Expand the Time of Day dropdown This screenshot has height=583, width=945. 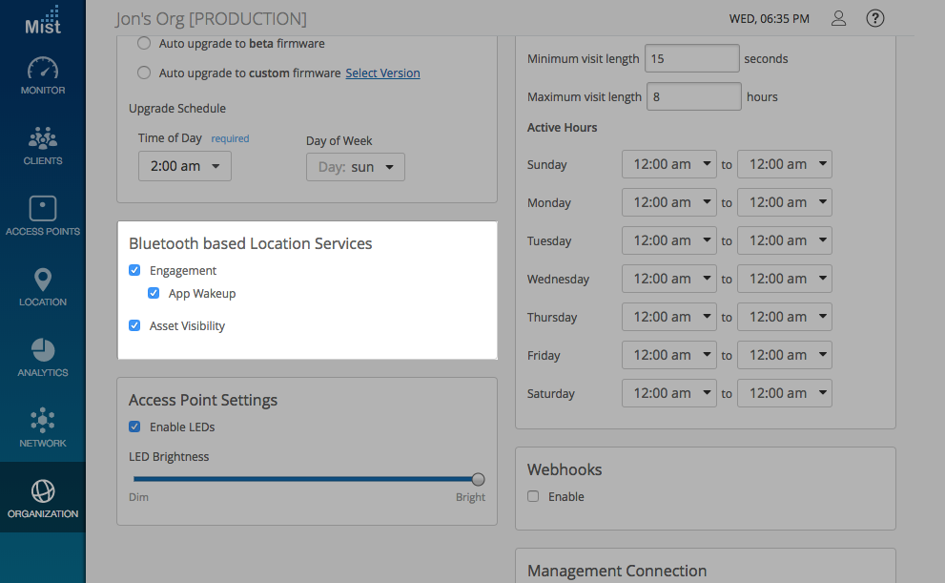coord(185,167)
